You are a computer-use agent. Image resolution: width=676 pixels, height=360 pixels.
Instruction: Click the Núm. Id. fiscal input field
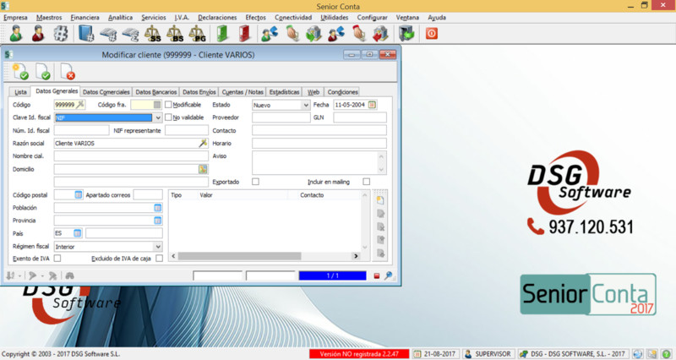pyautogui.click(x=81, y=130)
